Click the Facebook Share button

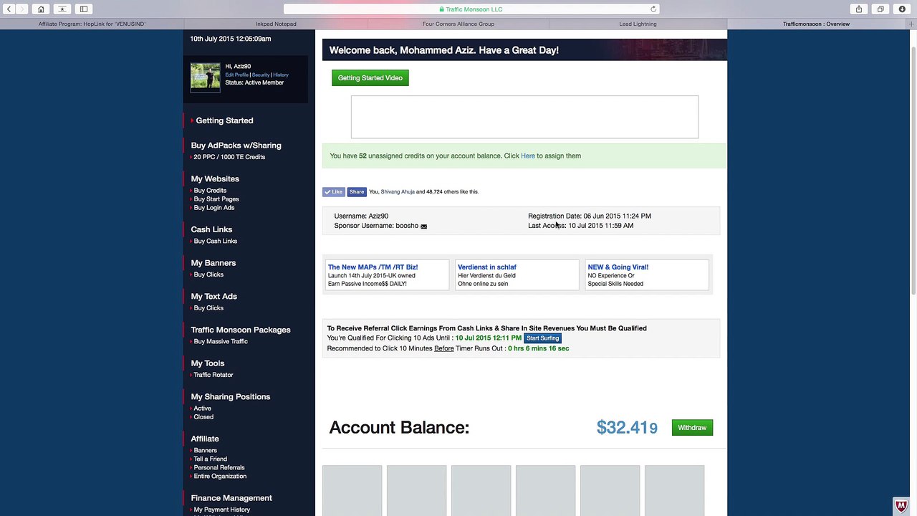(x=357, y=192)
